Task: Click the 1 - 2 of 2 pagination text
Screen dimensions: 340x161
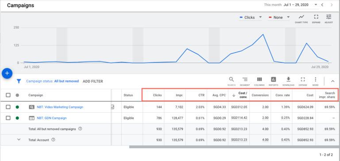Action: [326, 155]
